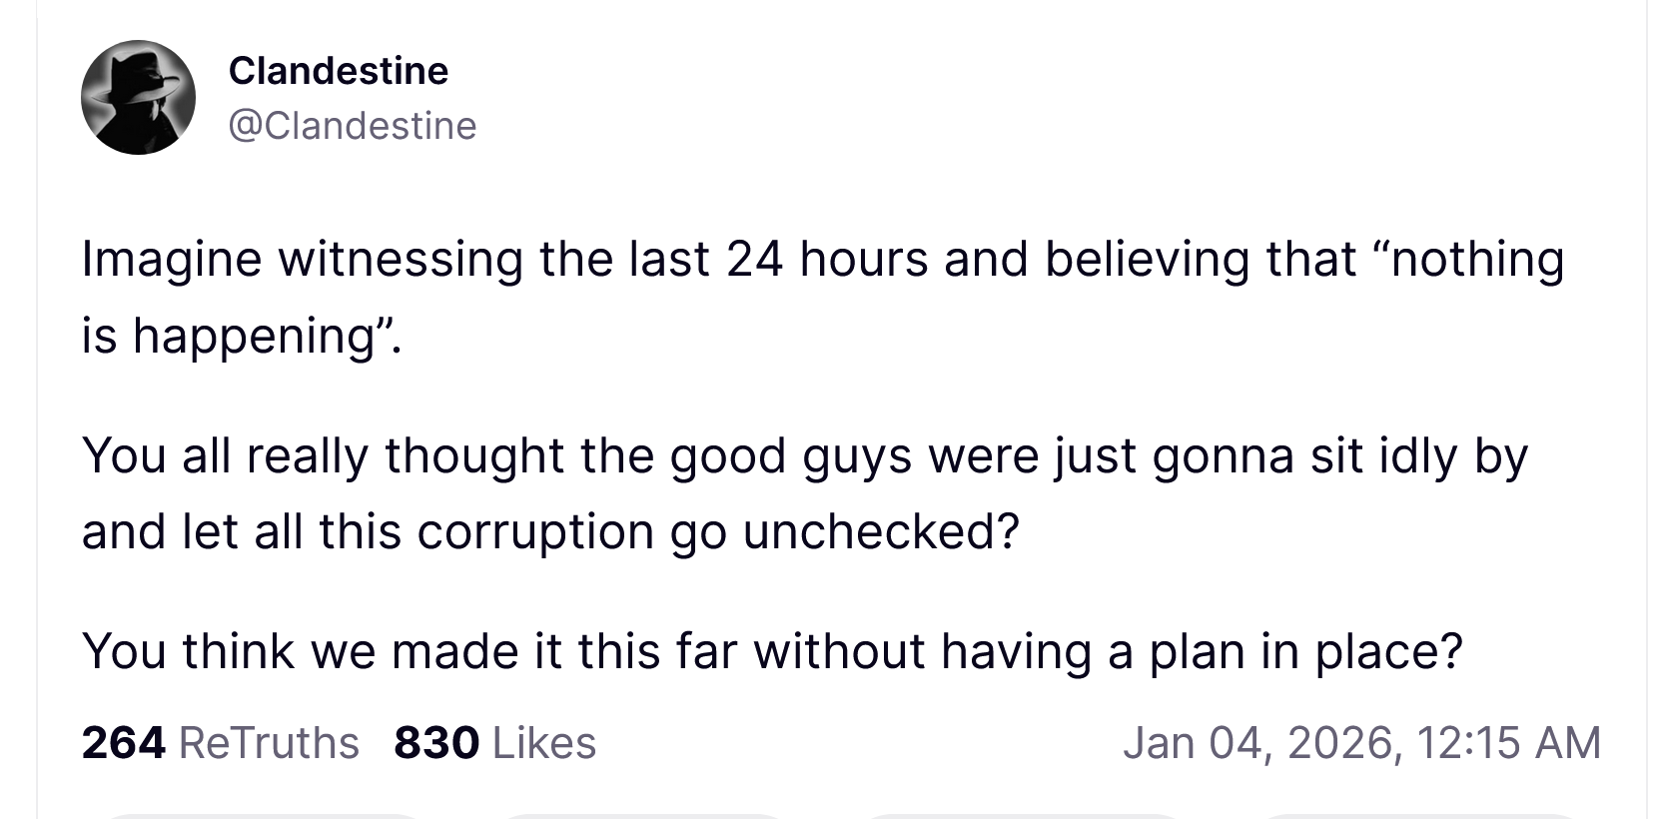Click the word "corruption" in the post
The image size is (1661, 819).
click(x=534, y=532)
